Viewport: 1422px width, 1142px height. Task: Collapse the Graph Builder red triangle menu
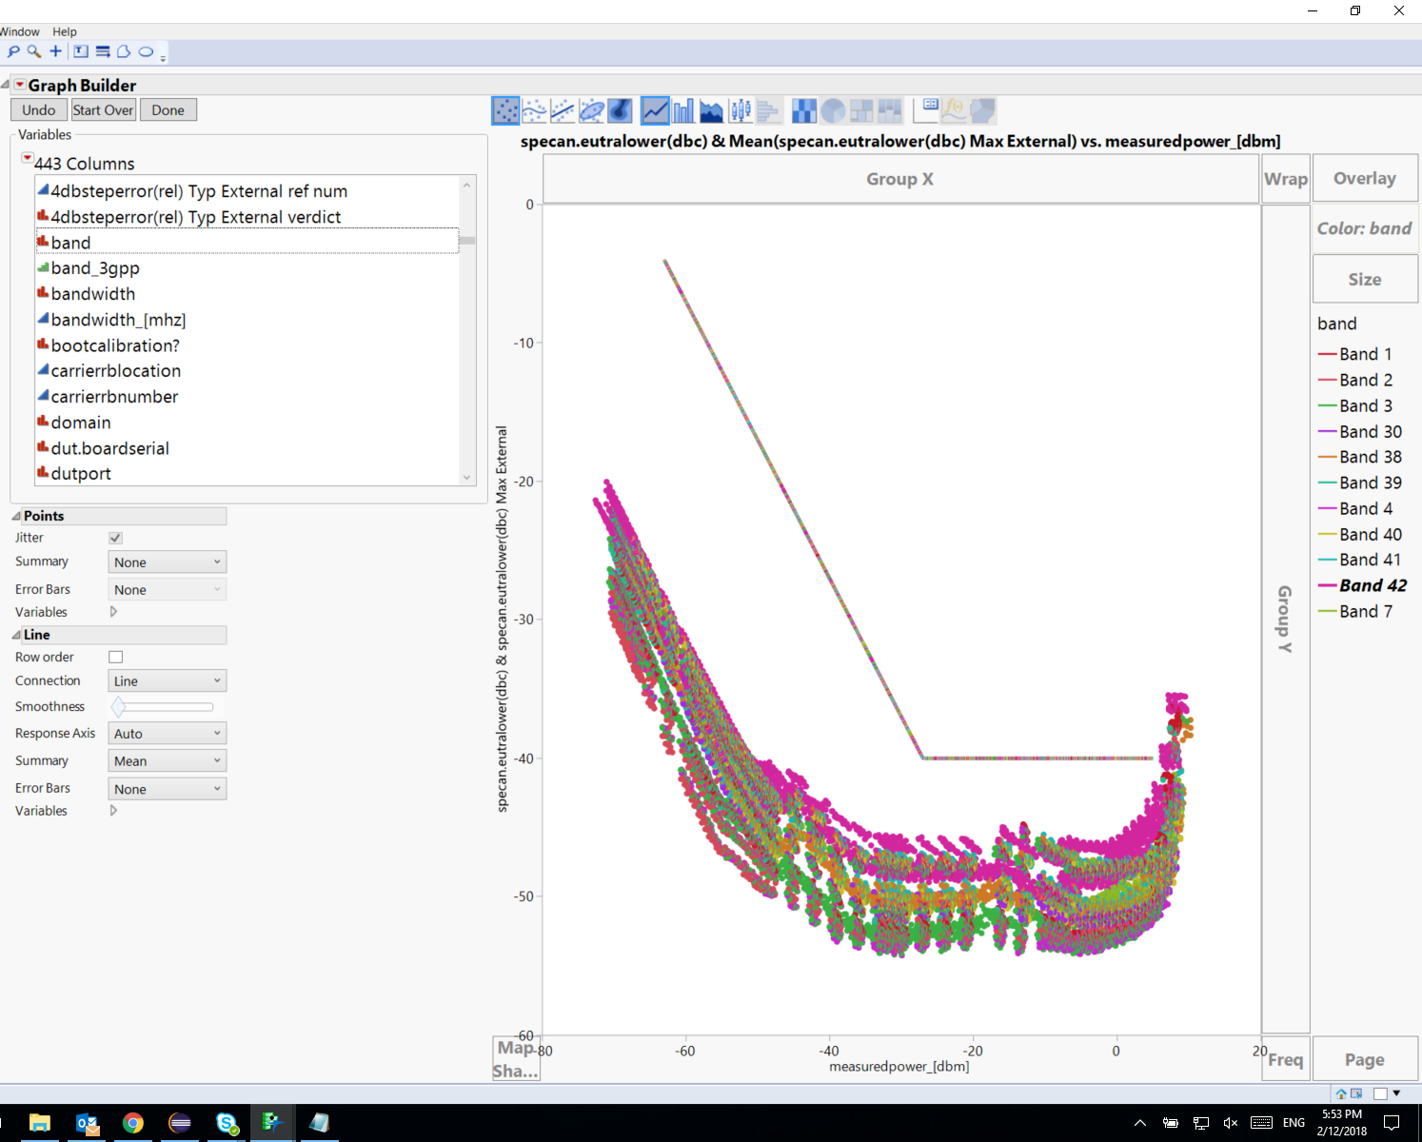click(x=21, y=85)
